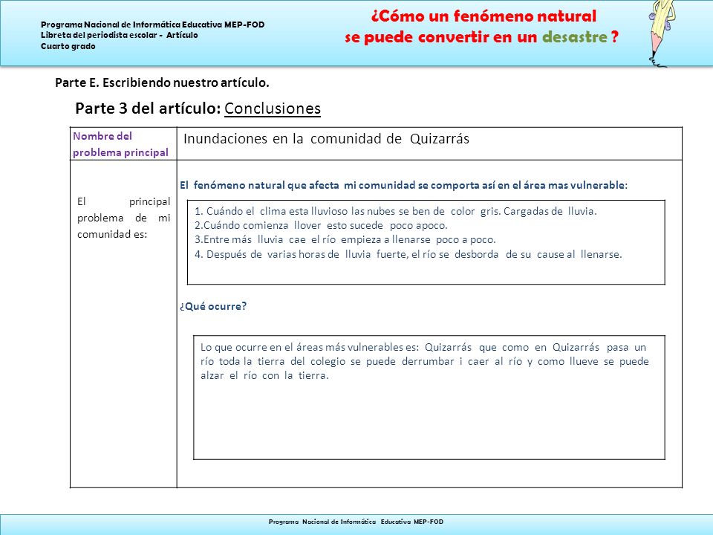Click 'Parte E. Escribiendo nuestro artículo.' heading
The height and width of the screenshot is (535, 713).
162,82
